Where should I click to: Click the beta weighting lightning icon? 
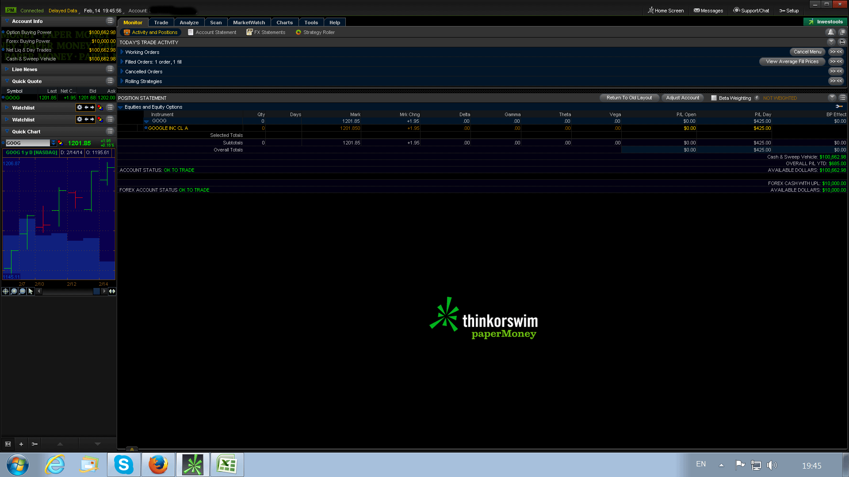(757, 98)
